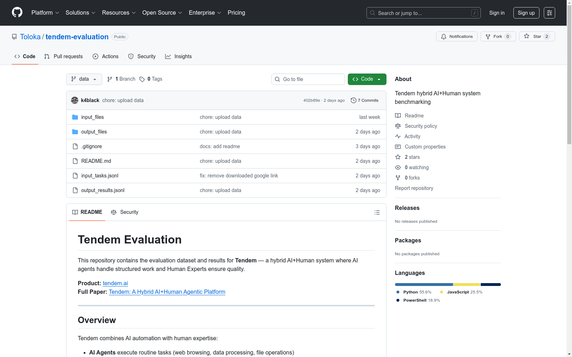
Task: Click the repository icon before Toloka
Action: [x=14, y=37]
